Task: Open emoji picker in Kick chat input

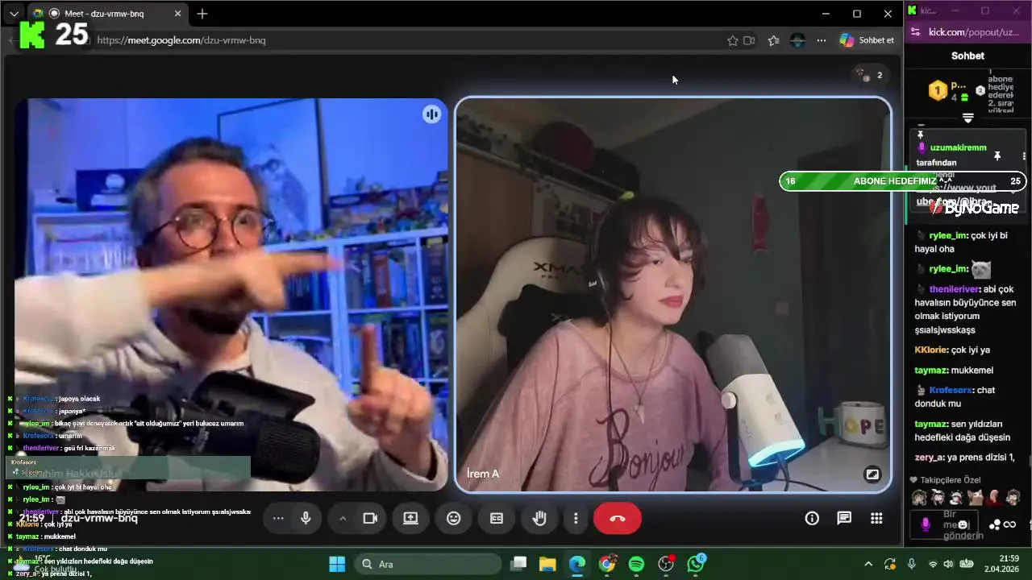Action: click(x=963, y=525)
